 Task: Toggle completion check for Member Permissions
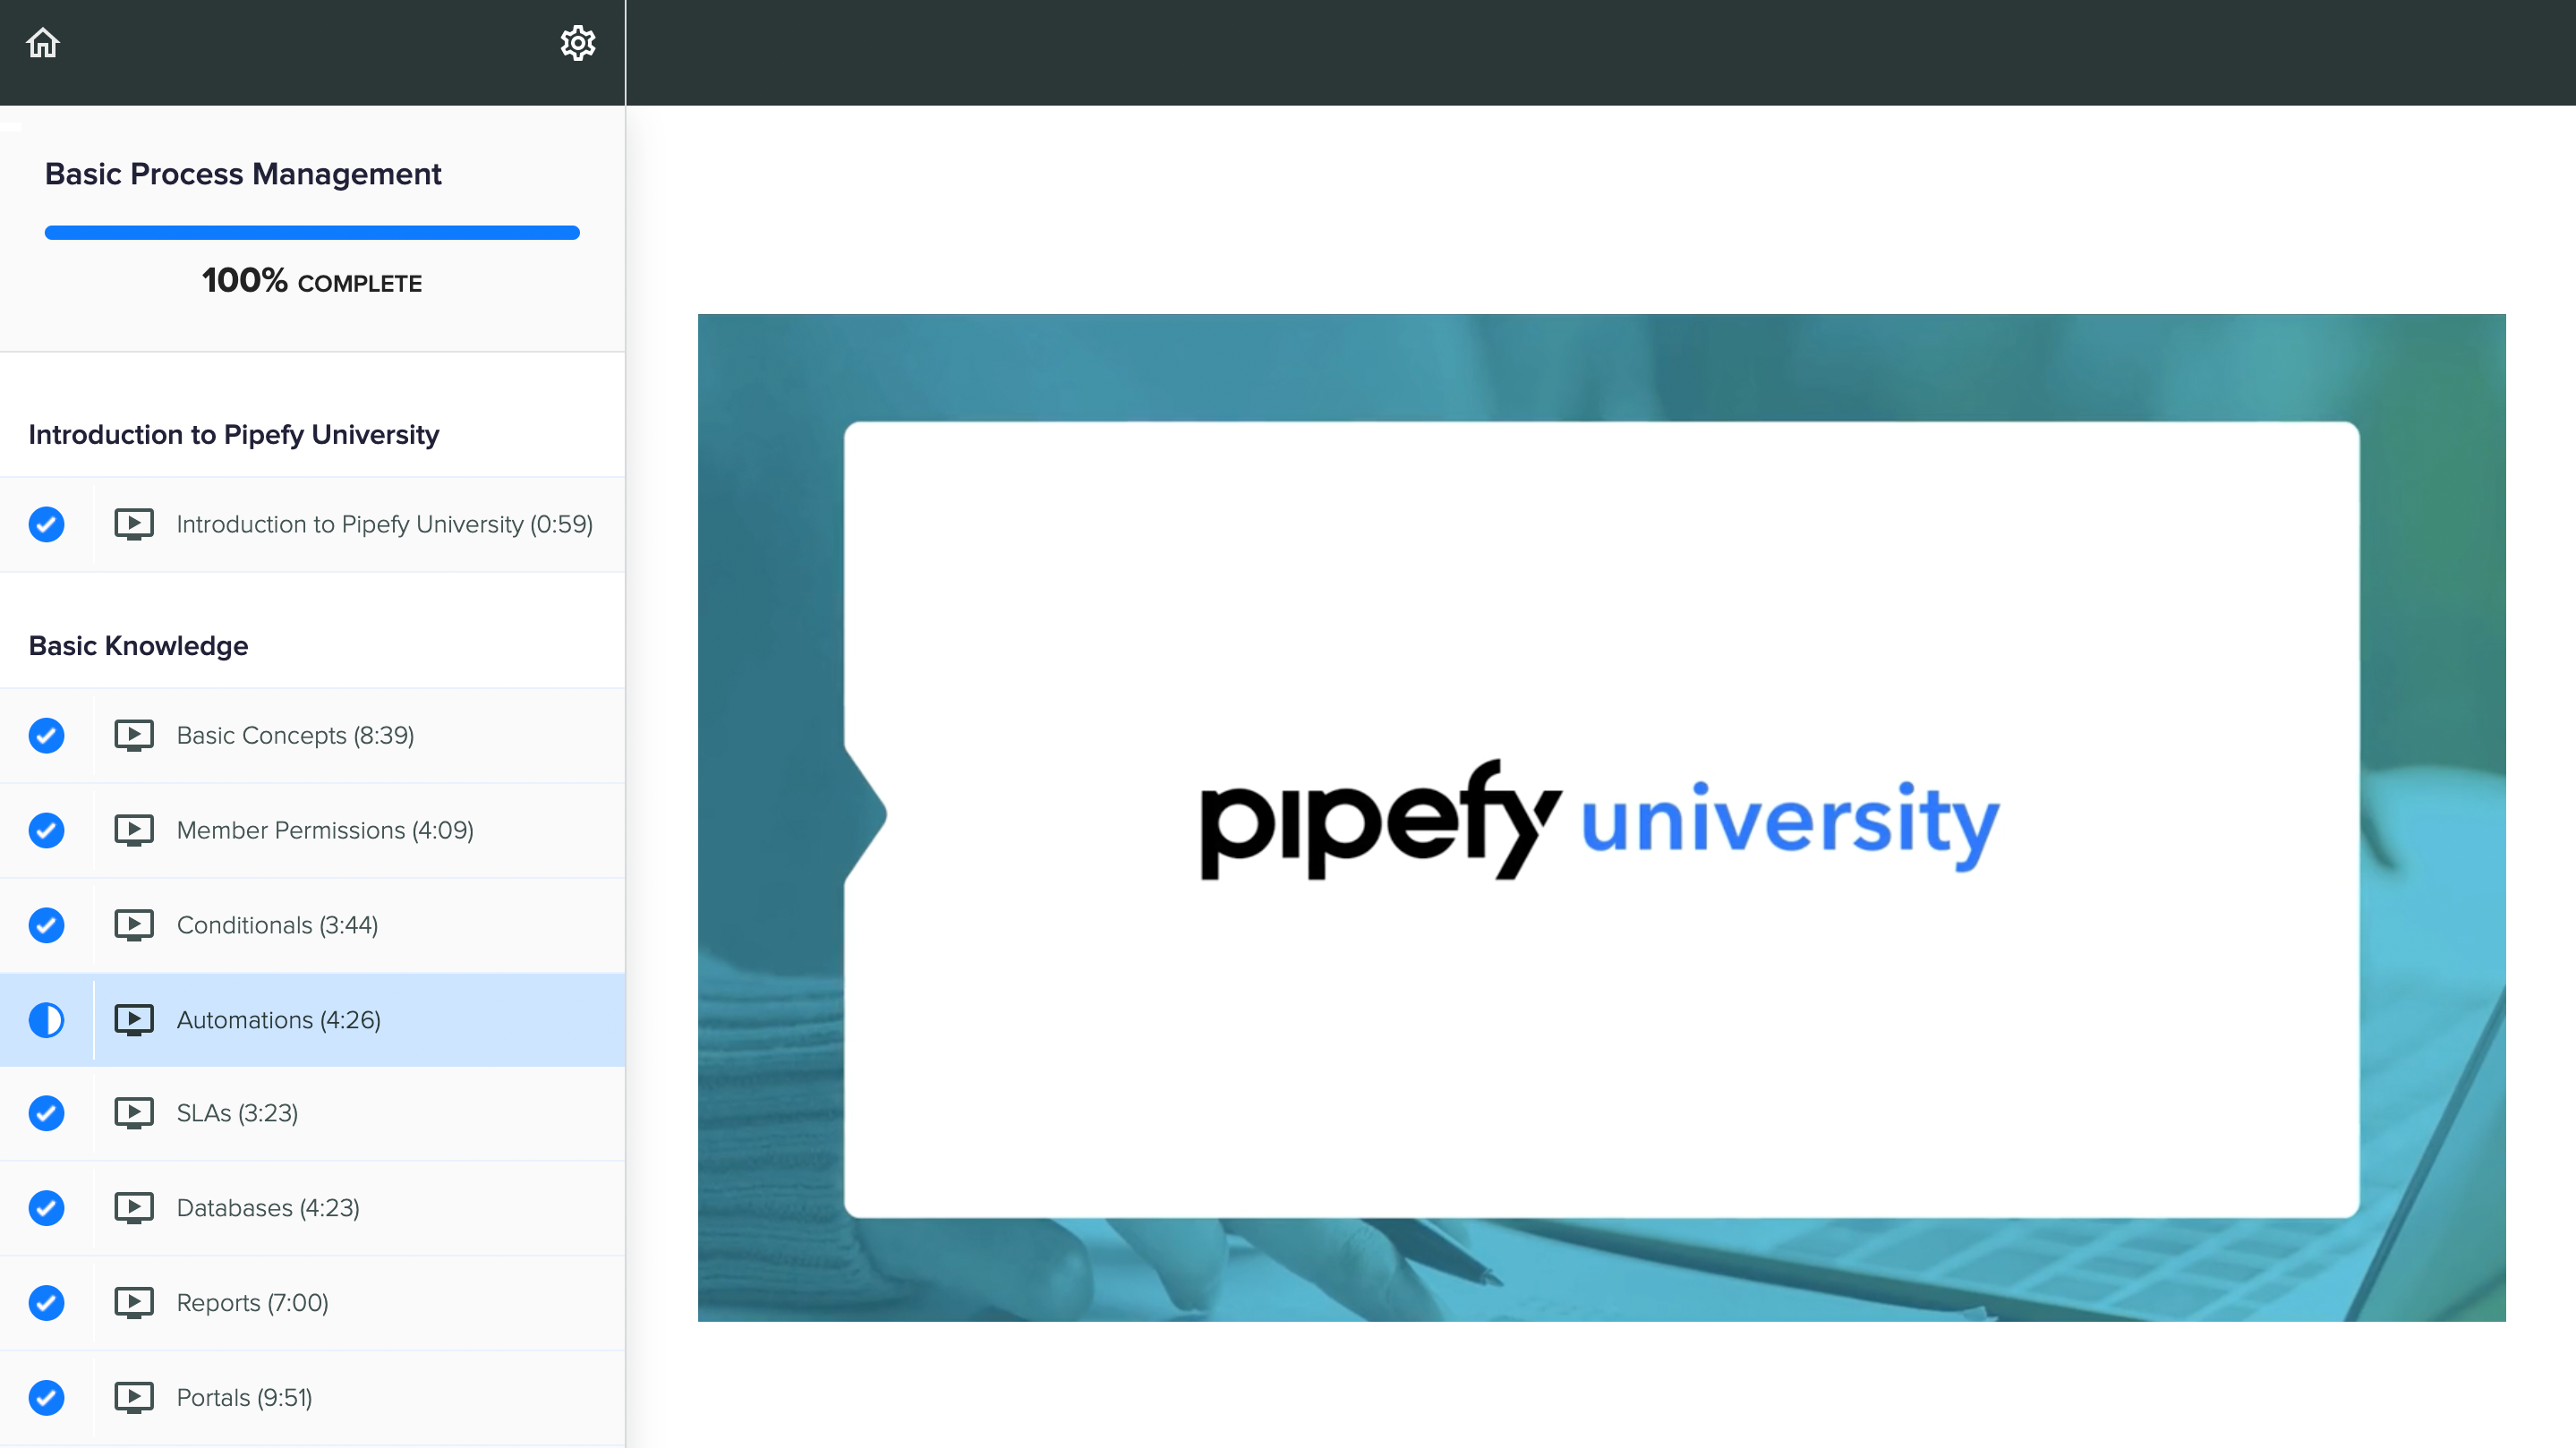(46, 830)
